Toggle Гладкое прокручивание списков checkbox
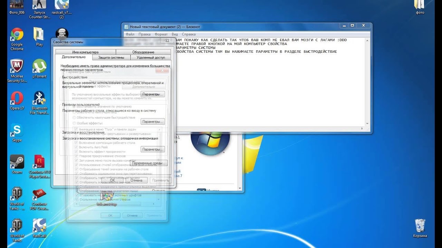The height and width of the screenshot is (248, 442). 76,156
